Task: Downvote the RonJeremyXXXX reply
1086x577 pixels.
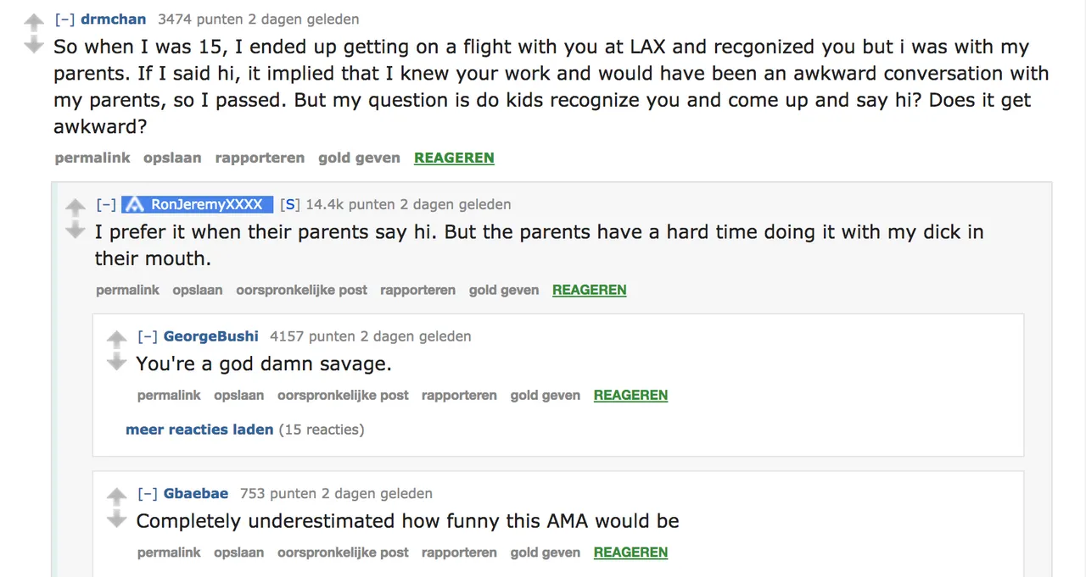Action: coord(76,230)
